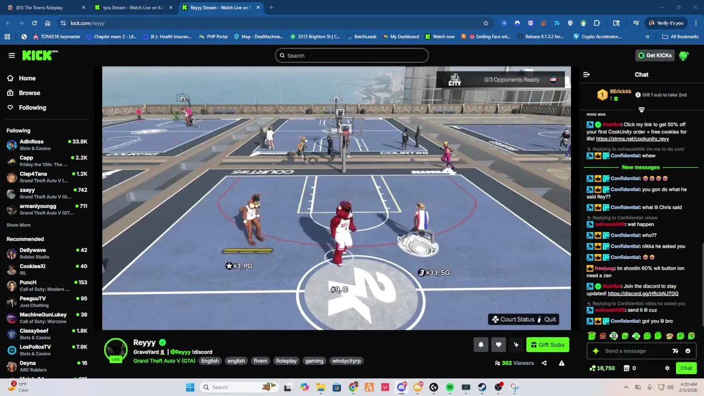Expand the chat leaderboard arrow under 9Erickkk
The height and width of the screenshot is (396, 704).
(641, 109)
